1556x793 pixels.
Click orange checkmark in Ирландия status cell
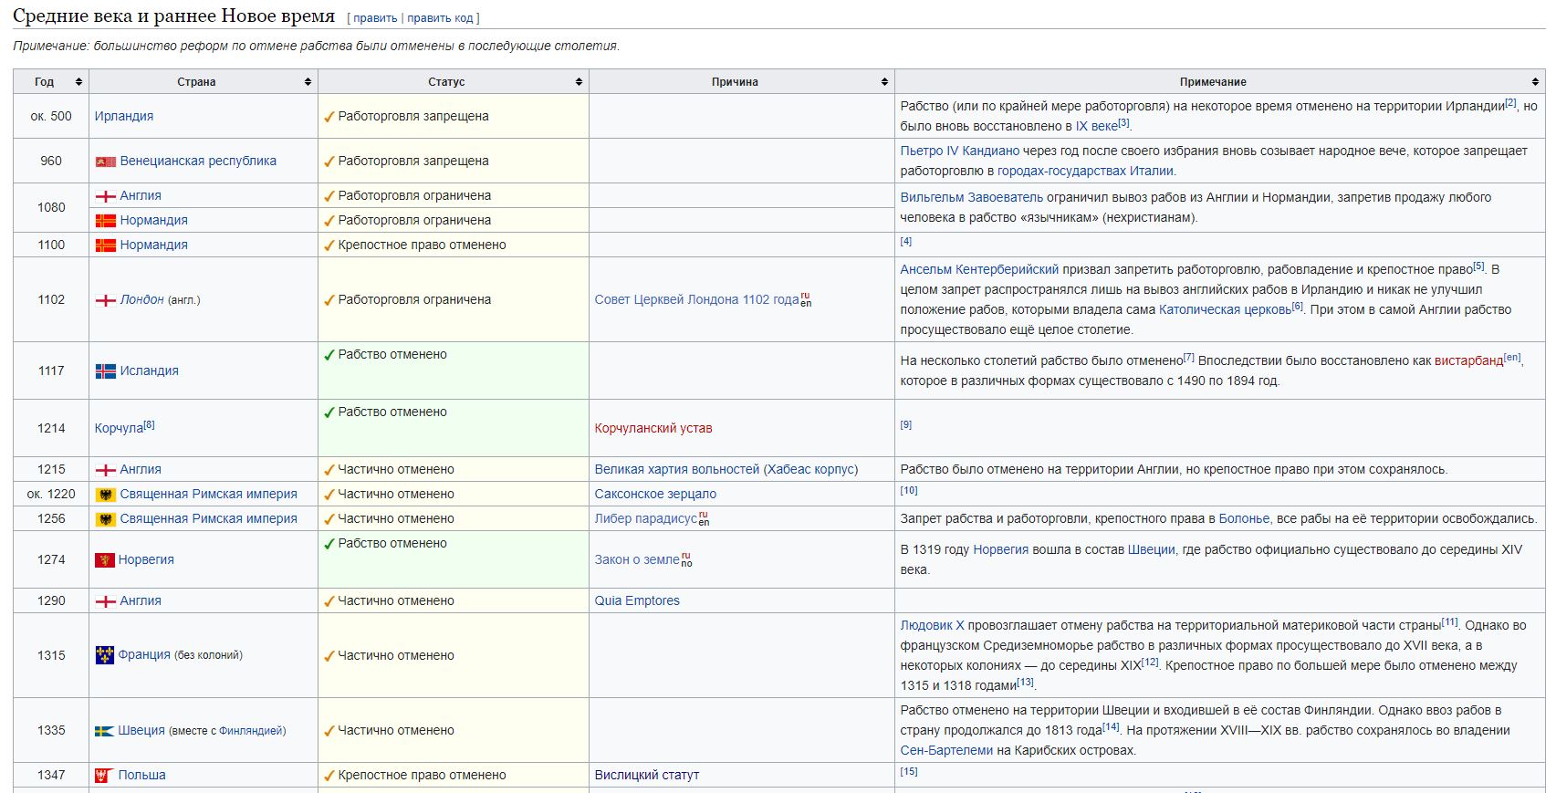point(329,117)
